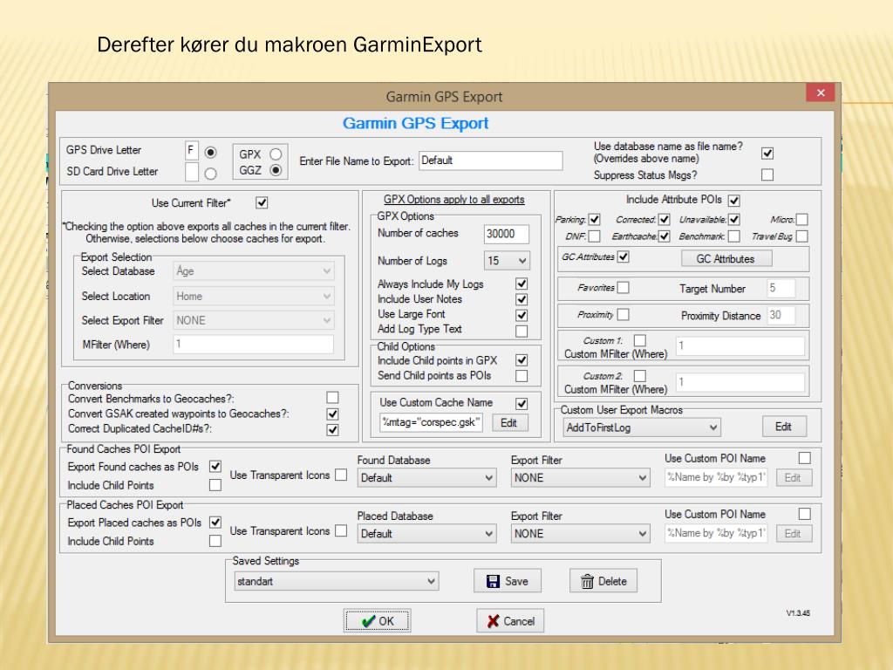The height and width of the screenshot is (670, 893).
Task: Choose the GPX format radio button
Action: [276, 154]
